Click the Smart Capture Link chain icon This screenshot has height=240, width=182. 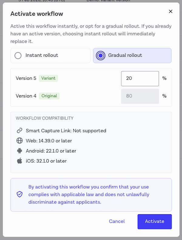click(20, 131)
